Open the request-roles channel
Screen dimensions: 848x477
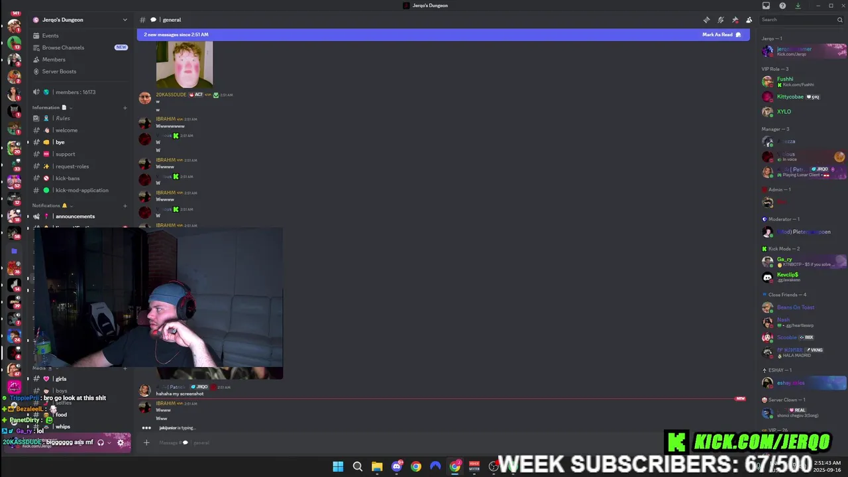[x=80, y=166]
